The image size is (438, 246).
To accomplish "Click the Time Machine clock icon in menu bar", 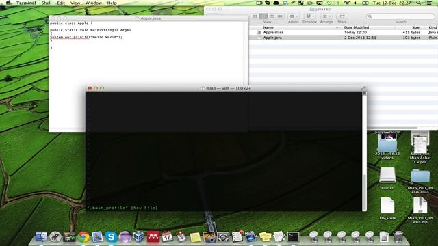I will (x=329, y=3).
